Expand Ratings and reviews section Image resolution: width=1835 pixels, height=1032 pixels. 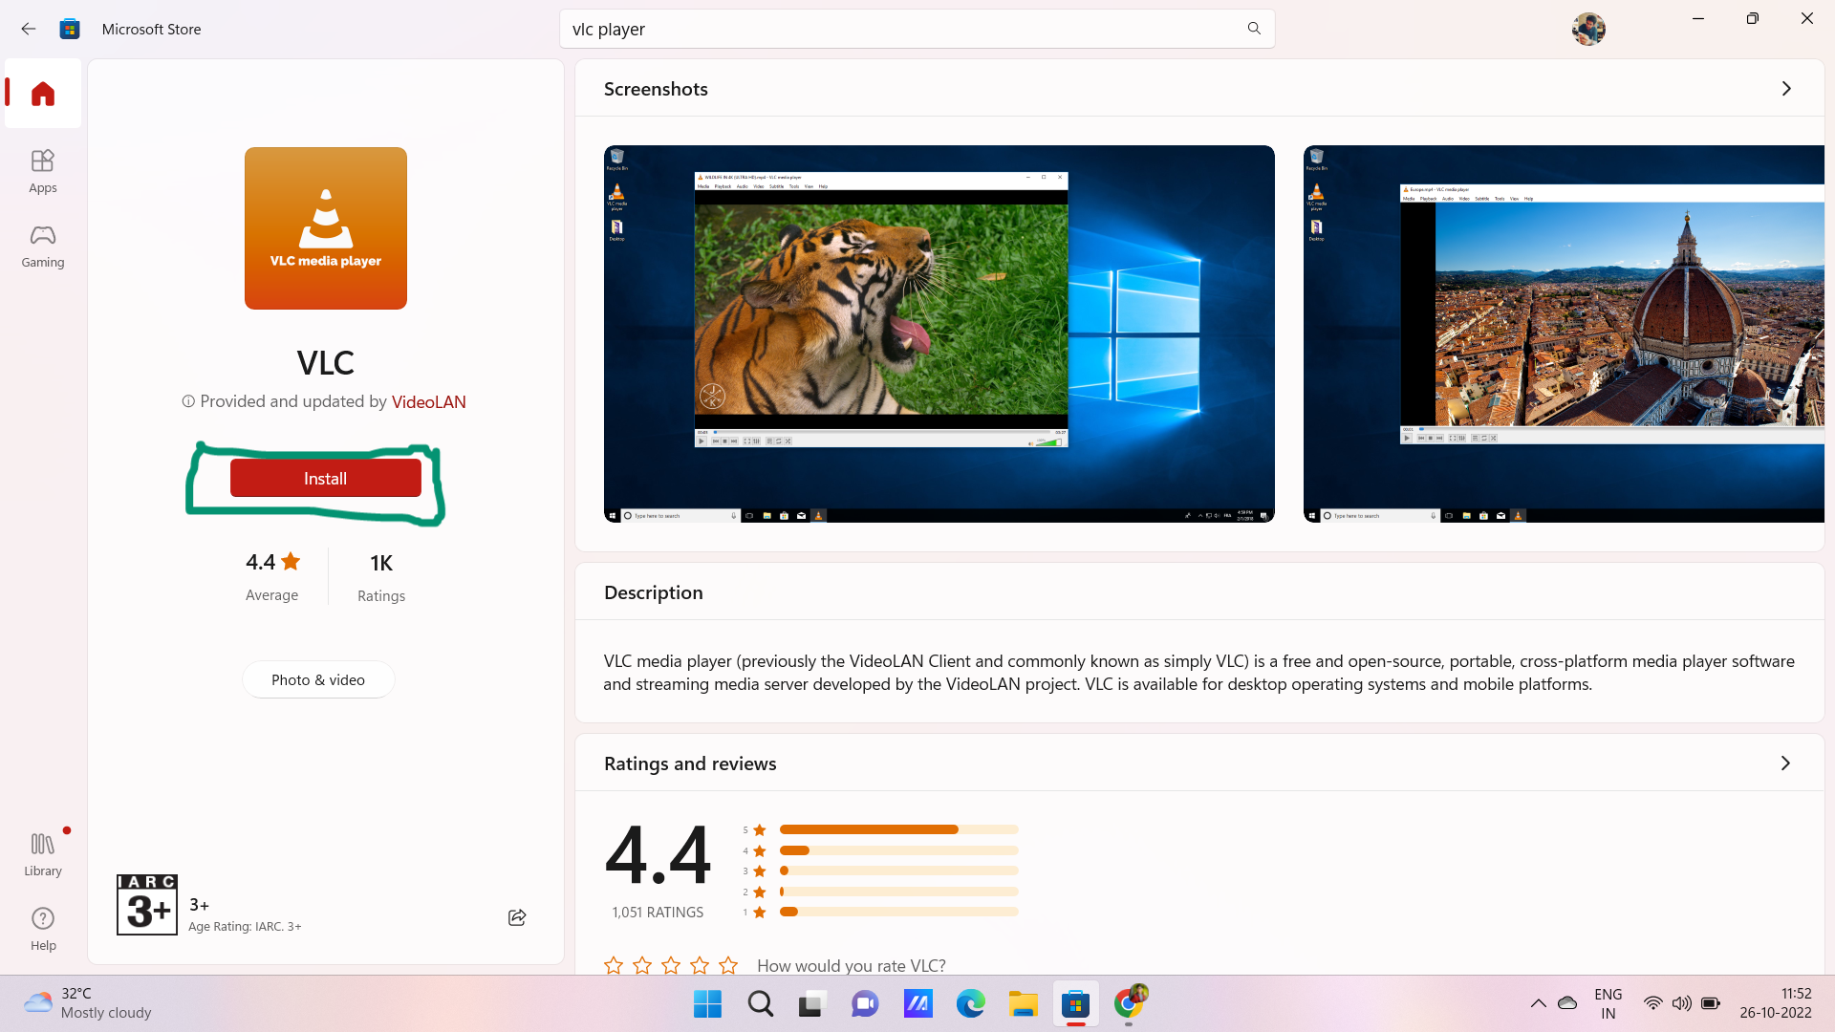coord(1786,763)
